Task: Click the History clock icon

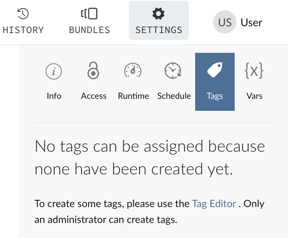Action: [x=23, y=14]
